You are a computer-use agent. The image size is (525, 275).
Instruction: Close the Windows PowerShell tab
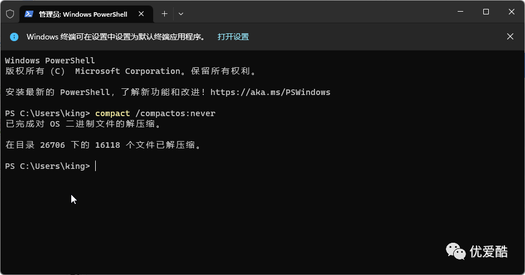pyautogui.click(x=141, y=14)
